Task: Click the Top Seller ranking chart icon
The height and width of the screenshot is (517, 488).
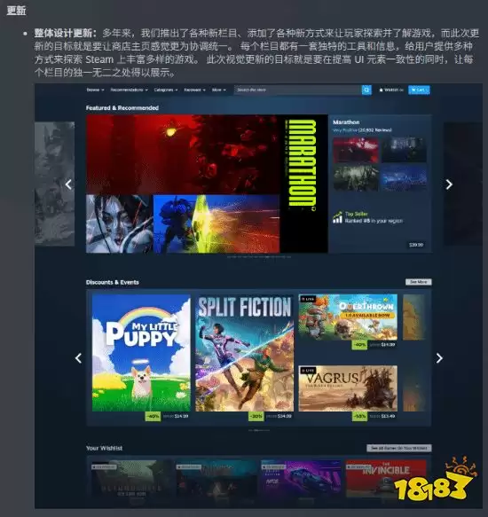Action: tap(337, 217)
